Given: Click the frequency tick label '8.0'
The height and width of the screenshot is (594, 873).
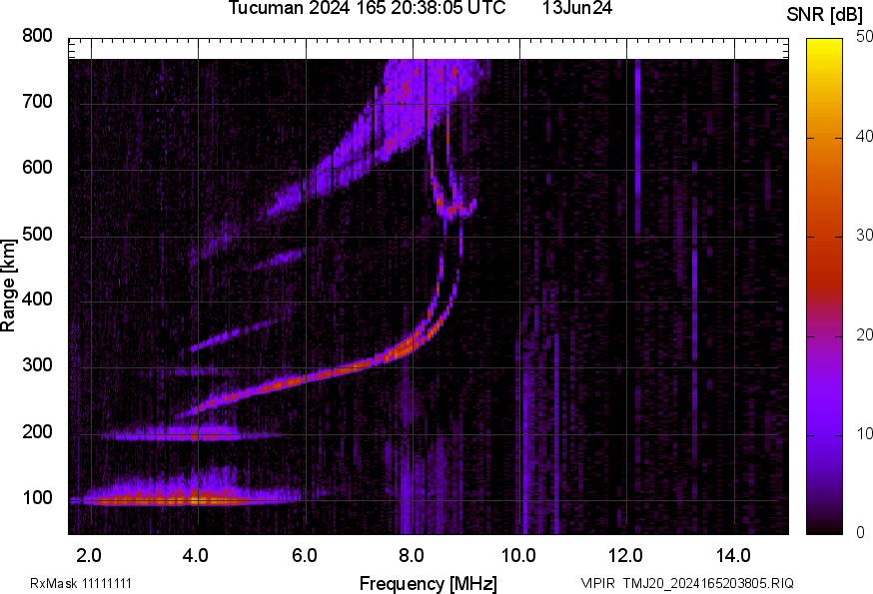Looking at the screenshot, I should coord(411,555).
